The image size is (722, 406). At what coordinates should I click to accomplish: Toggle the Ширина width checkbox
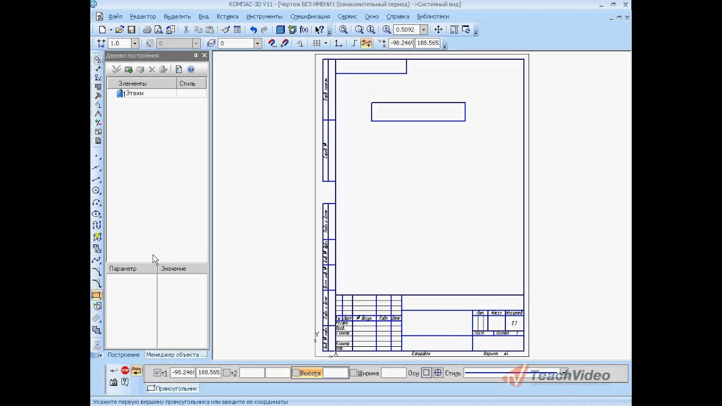click(x=354, y=373)
